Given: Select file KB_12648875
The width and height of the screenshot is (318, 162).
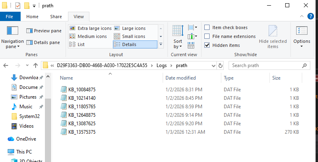Looking at the screenshot, I should [82, 115].
